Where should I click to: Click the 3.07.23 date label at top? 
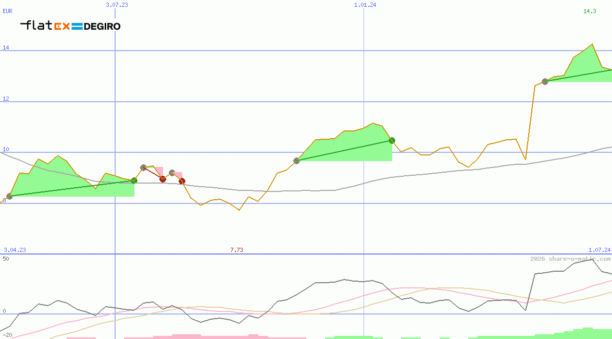(x=117, y=5)
